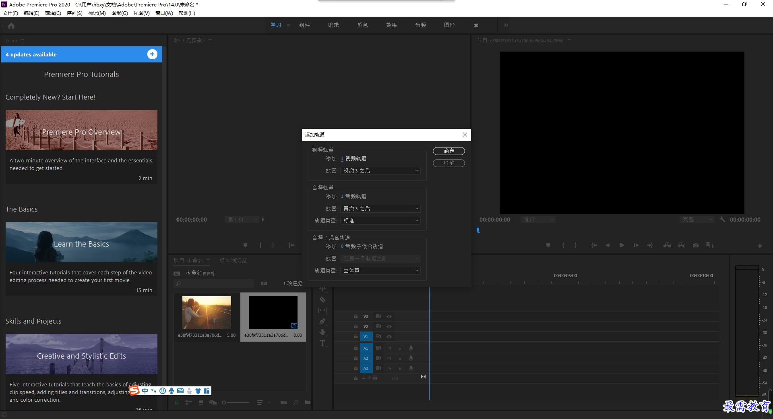
Task: Click the Lift button in Program monitor
Action: click(667, 245)
